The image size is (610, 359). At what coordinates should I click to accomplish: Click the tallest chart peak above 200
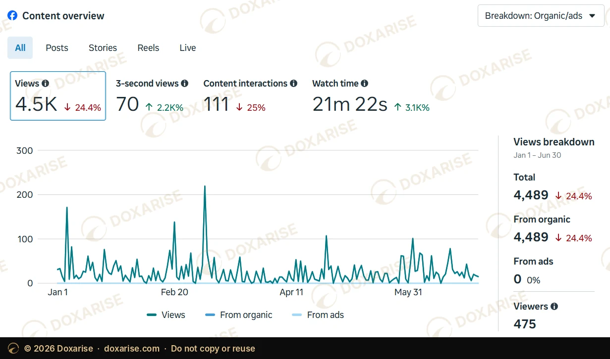(x=205, y=186)
